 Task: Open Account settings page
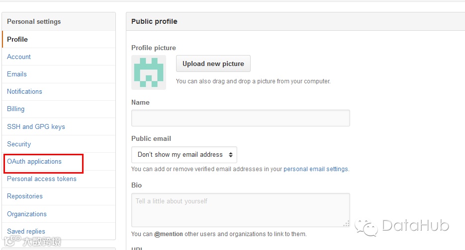coord(19,57)
